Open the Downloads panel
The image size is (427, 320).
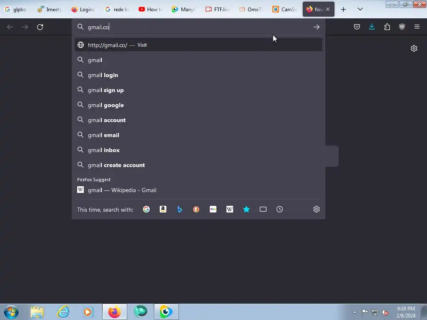tap(372, 27)
